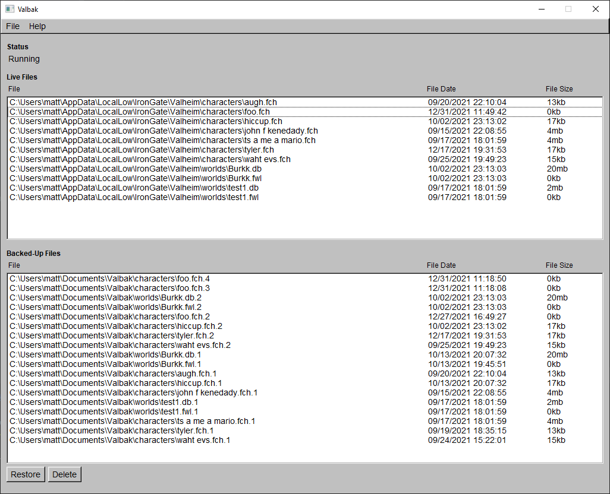The width and height of the screenshot is (610, 494).
Task: Click Live Files 'File Size' column header
Action: click(559, 89)
